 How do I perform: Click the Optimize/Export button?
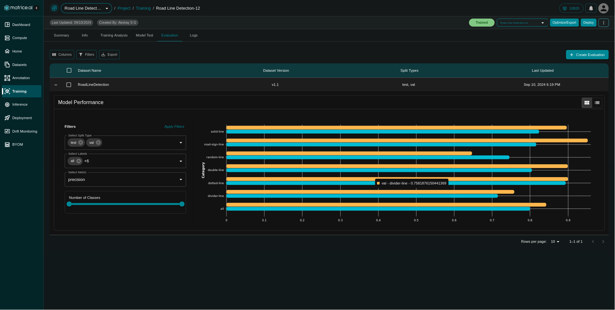coord(564,23)
